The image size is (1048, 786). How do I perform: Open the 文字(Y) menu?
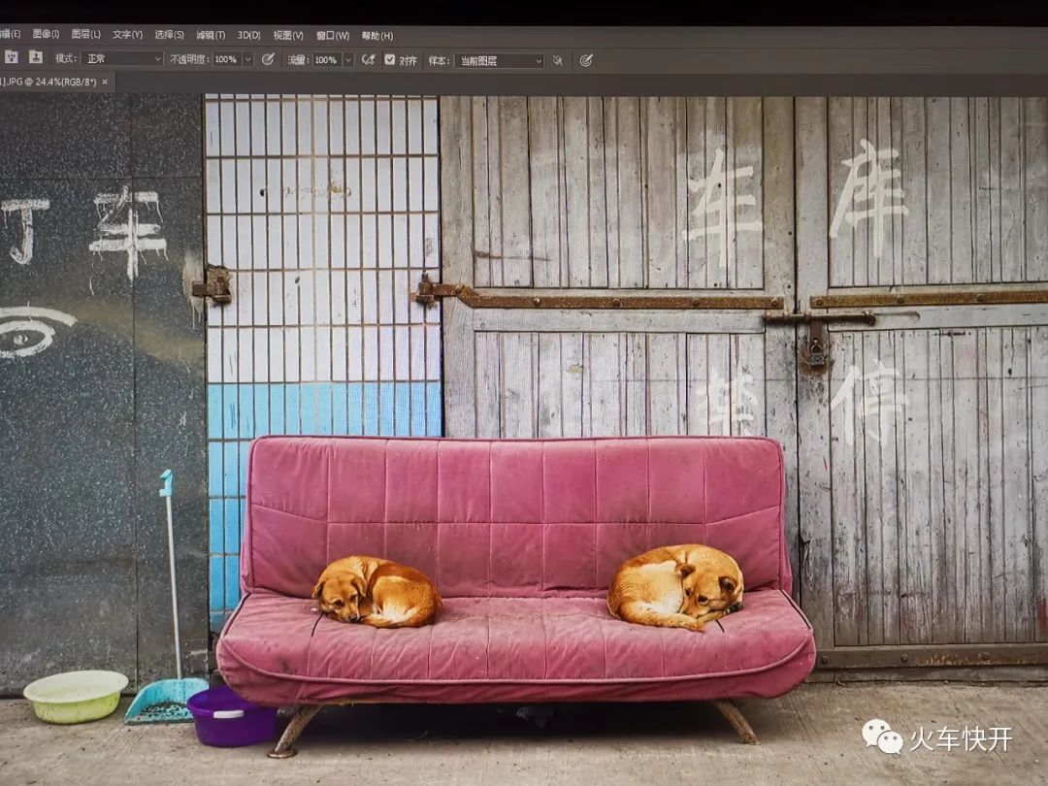(x=128, y=34)
